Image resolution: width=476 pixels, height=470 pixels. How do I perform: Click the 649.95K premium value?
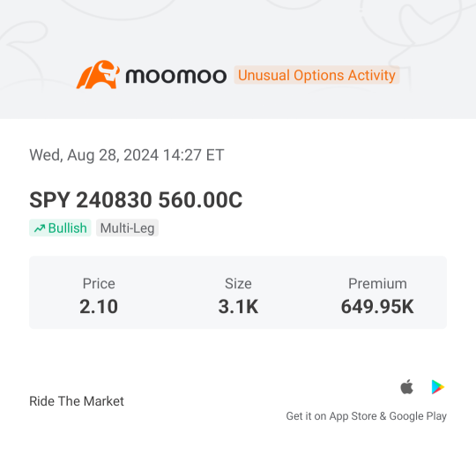(x=377, y=306)
